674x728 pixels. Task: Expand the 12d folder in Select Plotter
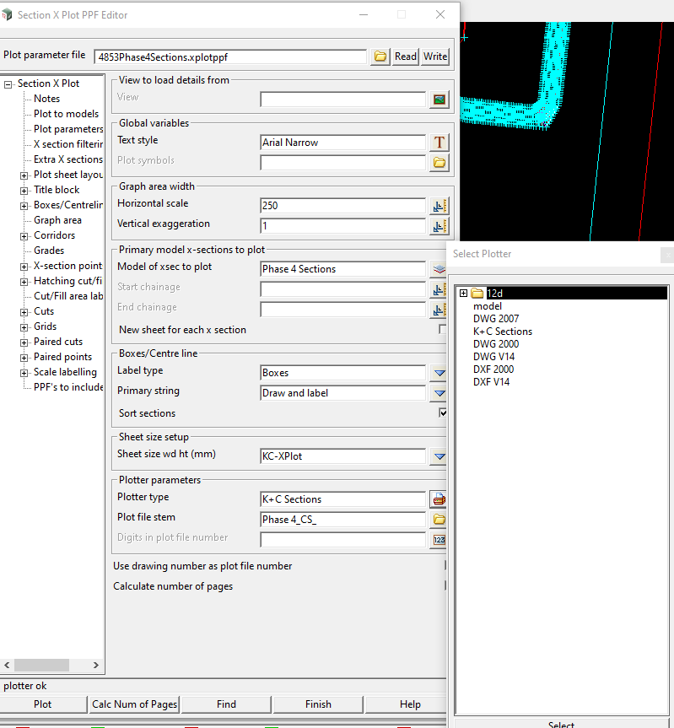463,293
